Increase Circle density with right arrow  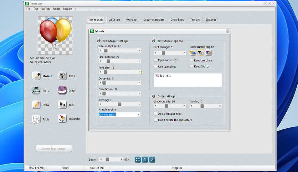tap(184, 106)
